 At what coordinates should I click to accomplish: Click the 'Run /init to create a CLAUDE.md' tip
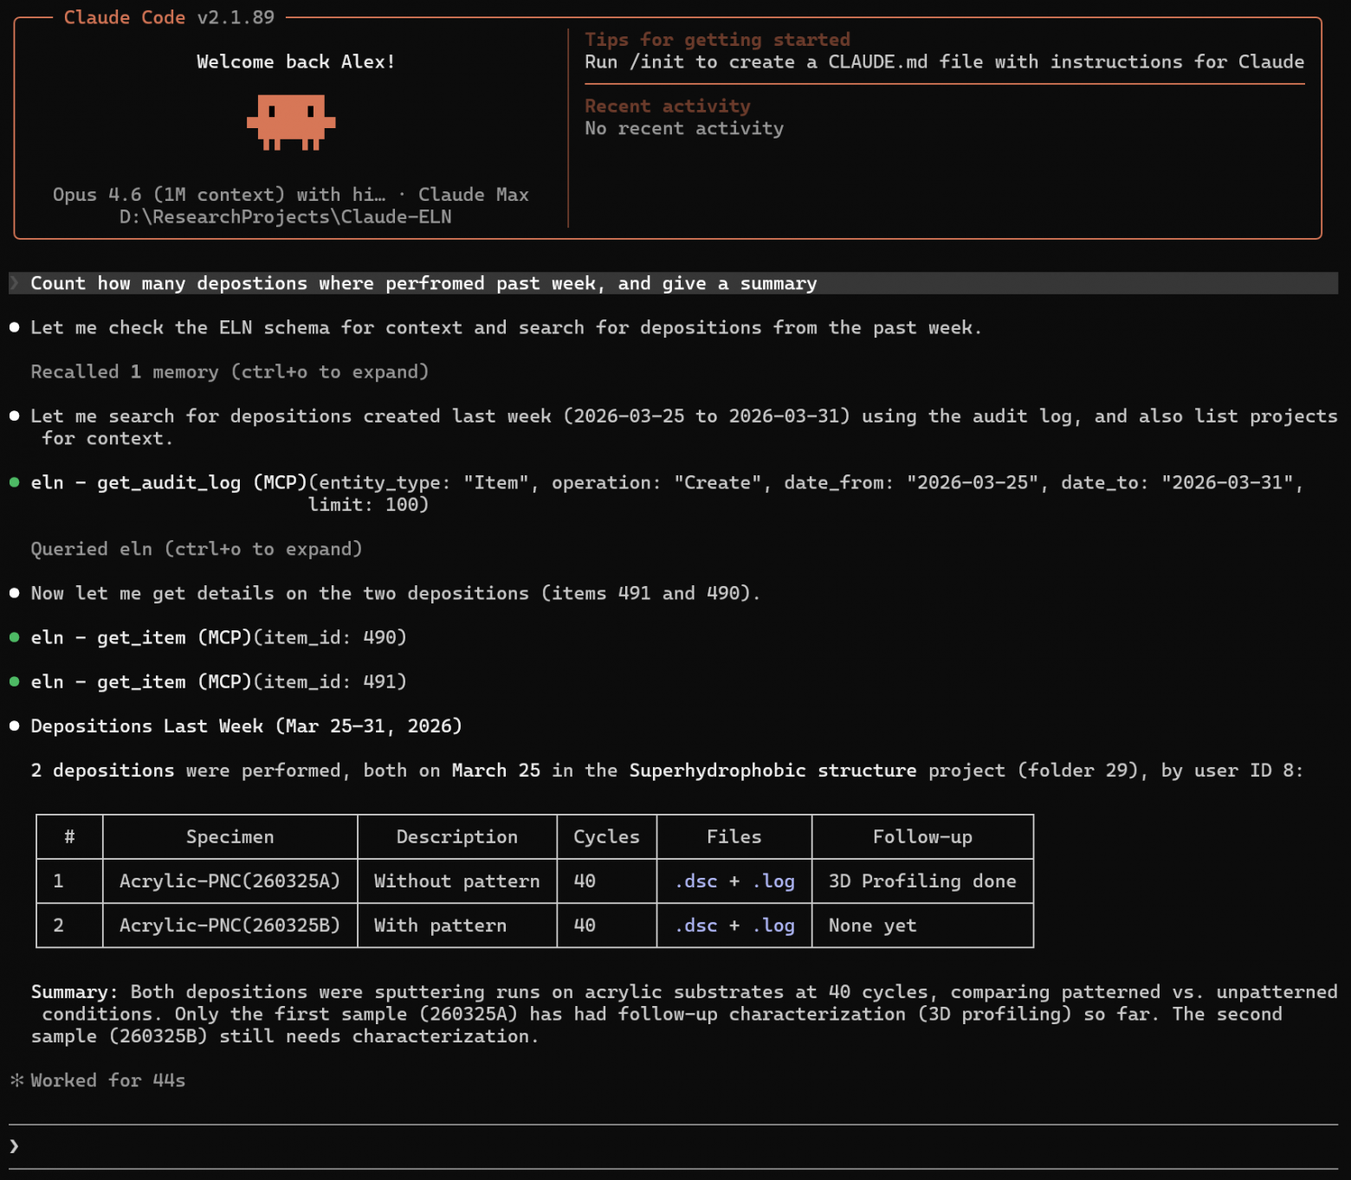click(x=944, y=61)
